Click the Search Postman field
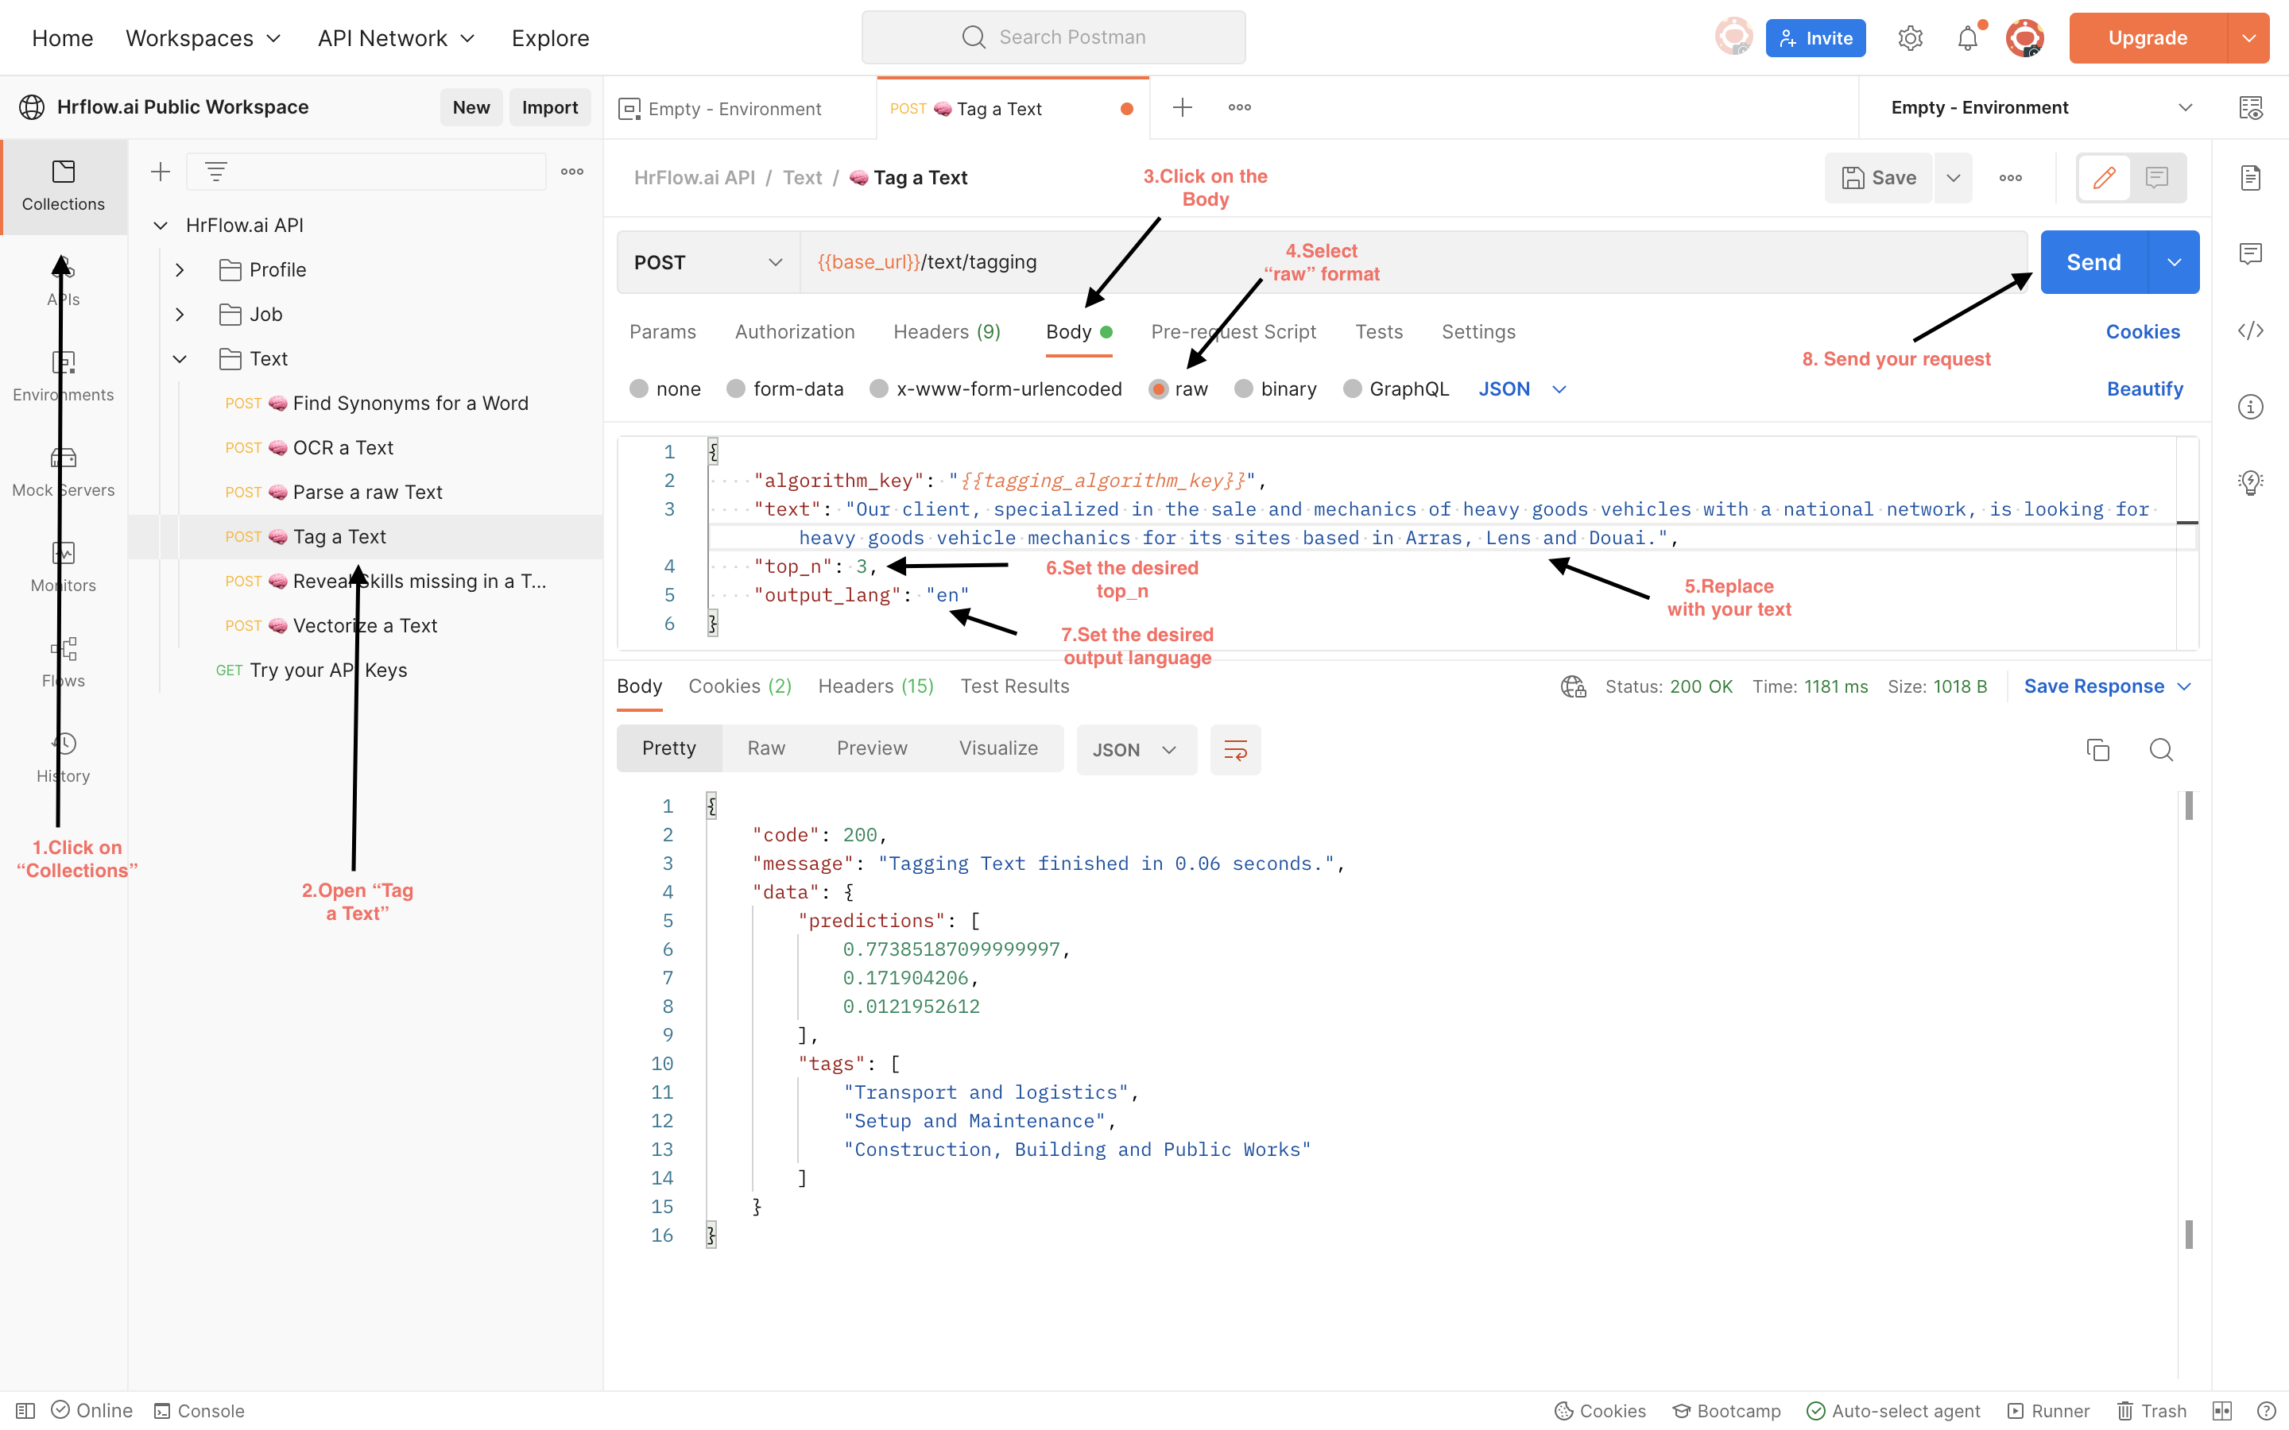 click(1053, 37)
